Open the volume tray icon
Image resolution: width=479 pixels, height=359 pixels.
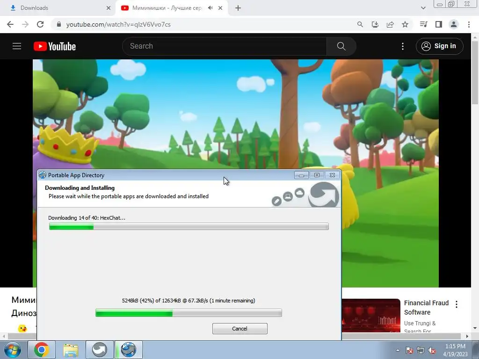coord(432,350)
